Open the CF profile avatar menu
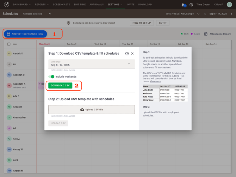Image resolution: width=236 pixels, height=177 pixels. (x=229, y=5)
